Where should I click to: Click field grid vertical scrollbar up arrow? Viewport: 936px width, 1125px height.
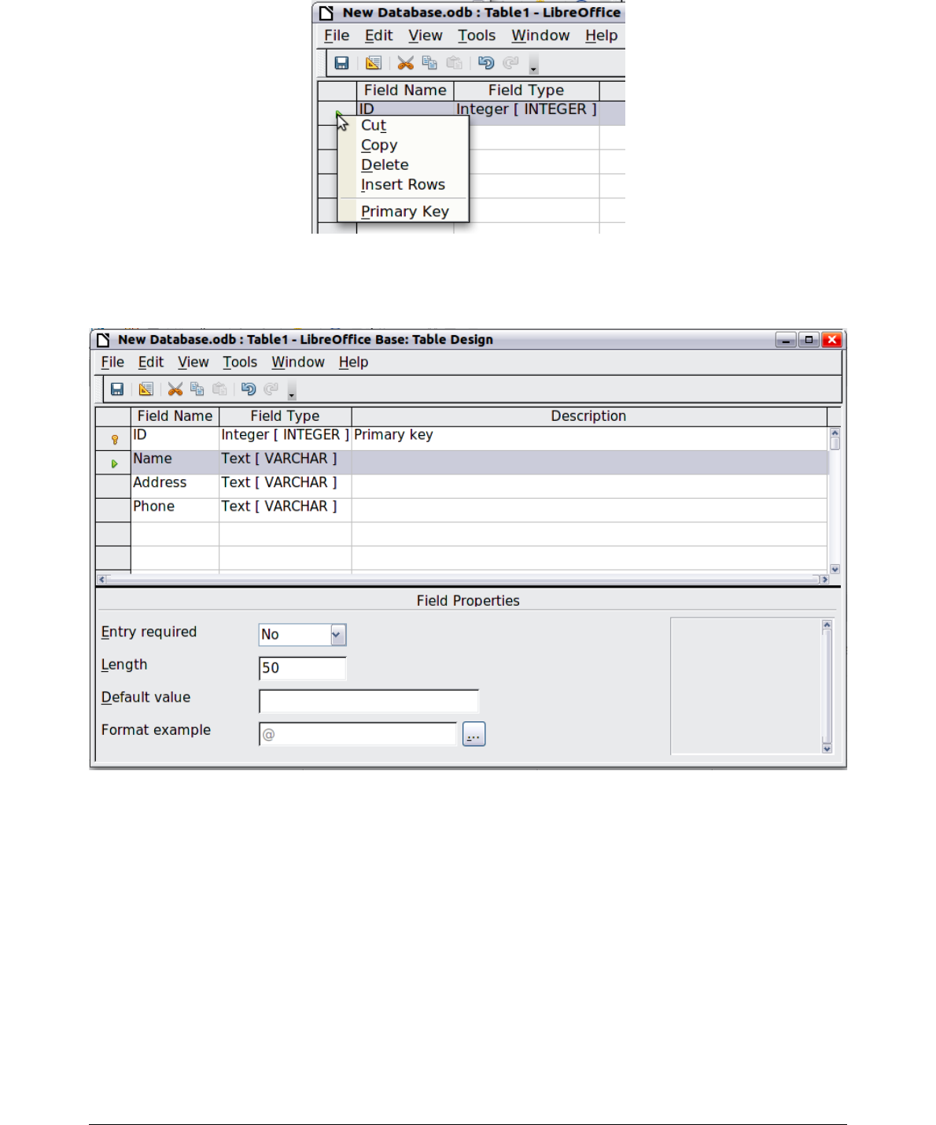(835, 433)
